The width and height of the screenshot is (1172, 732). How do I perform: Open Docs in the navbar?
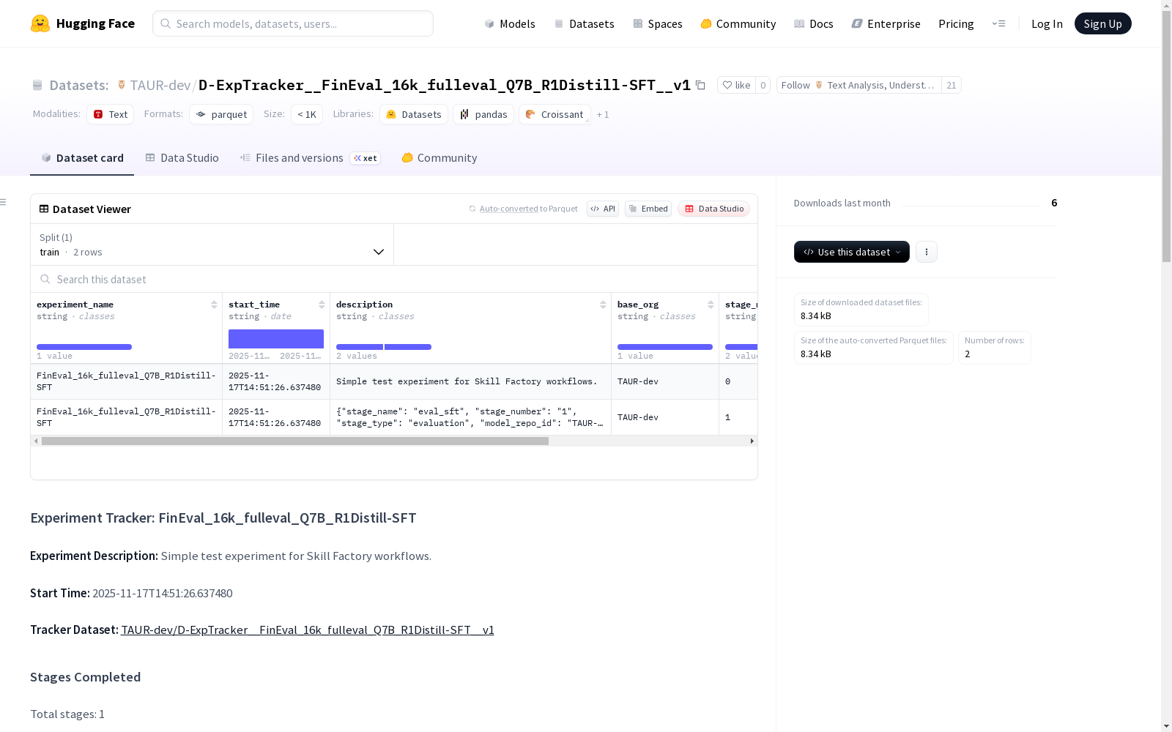pos(814,23)
